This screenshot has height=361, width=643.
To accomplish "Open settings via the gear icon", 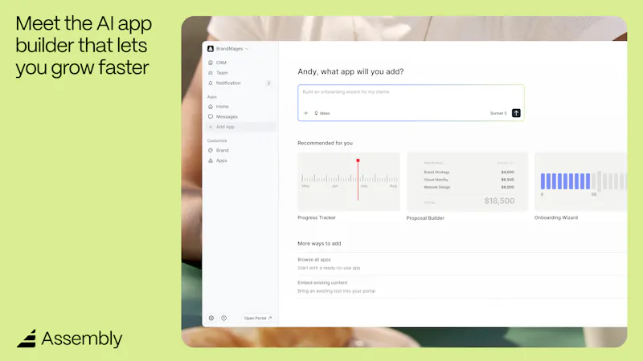I will [x=211, y=318].
